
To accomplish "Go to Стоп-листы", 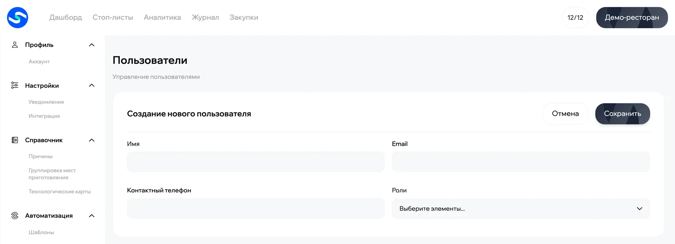I will [x=113, y=17].
